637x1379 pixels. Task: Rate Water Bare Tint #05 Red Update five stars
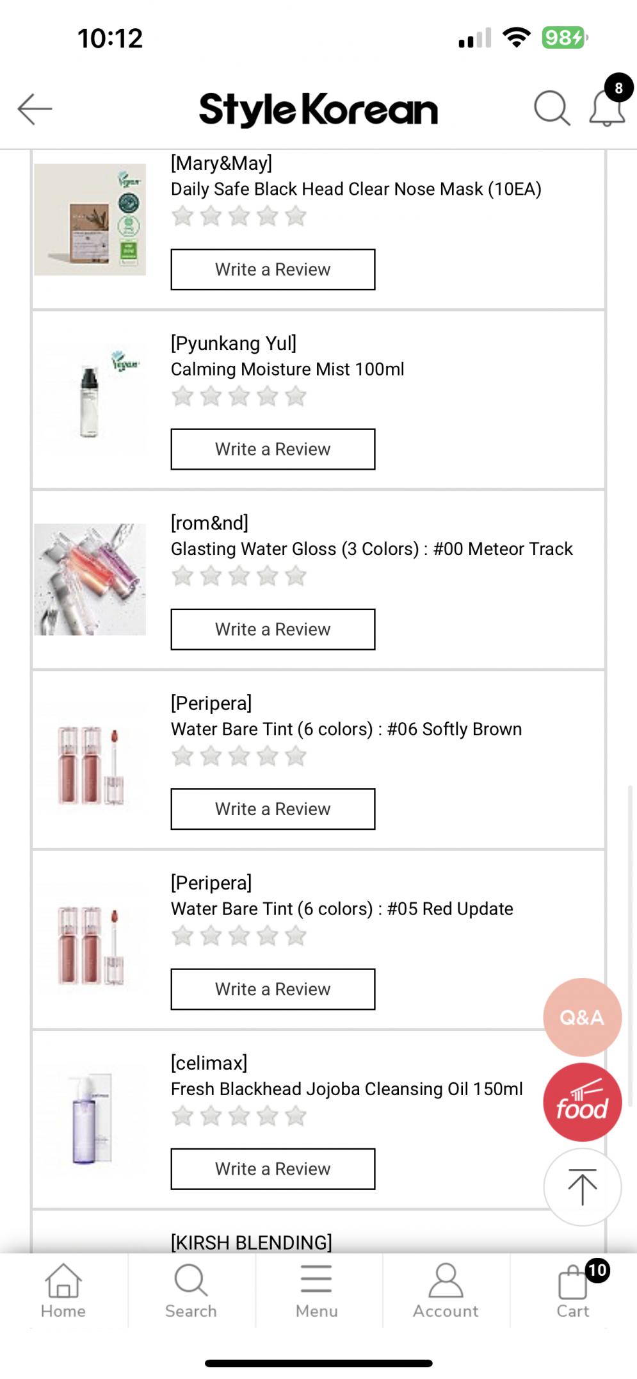pos(296,936)
